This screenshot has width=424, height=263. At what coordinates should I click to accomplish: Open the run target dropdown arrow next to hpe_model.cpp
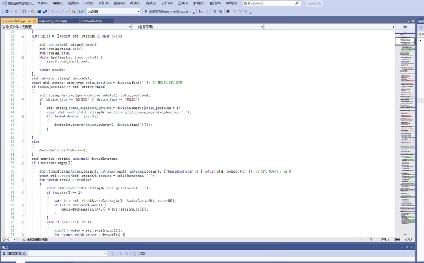pos(190,11)
